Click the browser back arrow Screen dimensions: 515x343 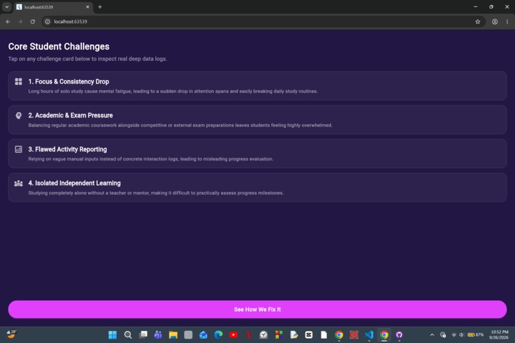(8, 22)
